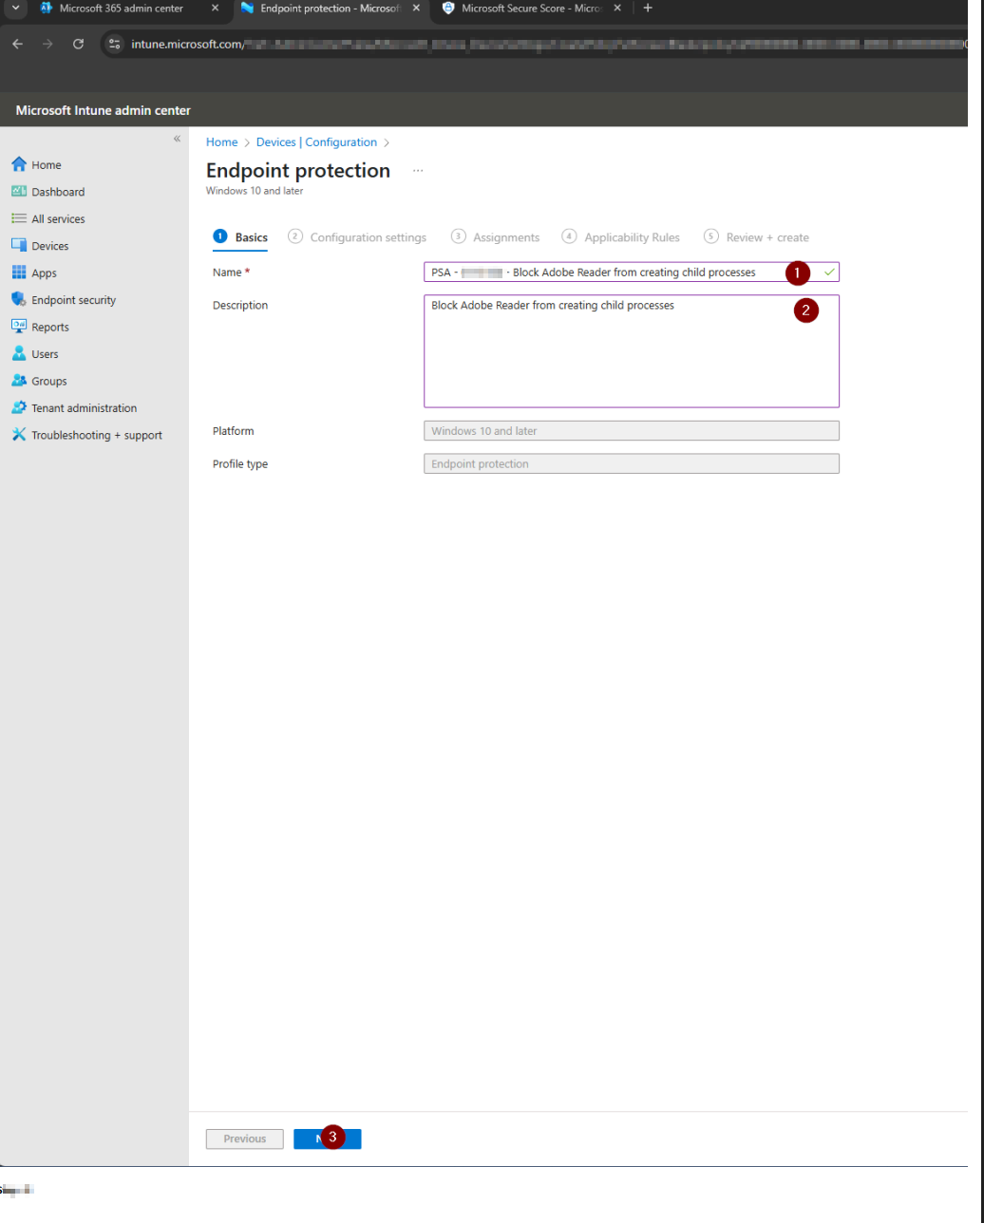Click the Devices | Configuration breadcrumb

tap(316, 142)
